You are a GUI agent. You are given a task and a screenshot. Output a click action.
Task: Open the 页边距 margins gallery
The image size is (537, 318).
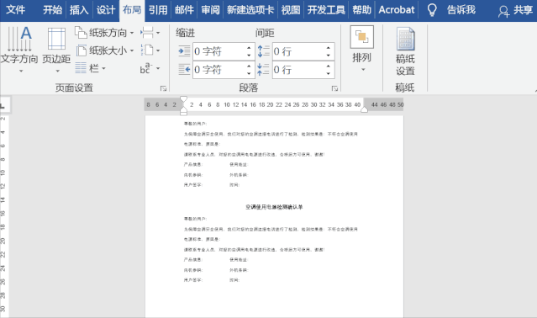56,49
